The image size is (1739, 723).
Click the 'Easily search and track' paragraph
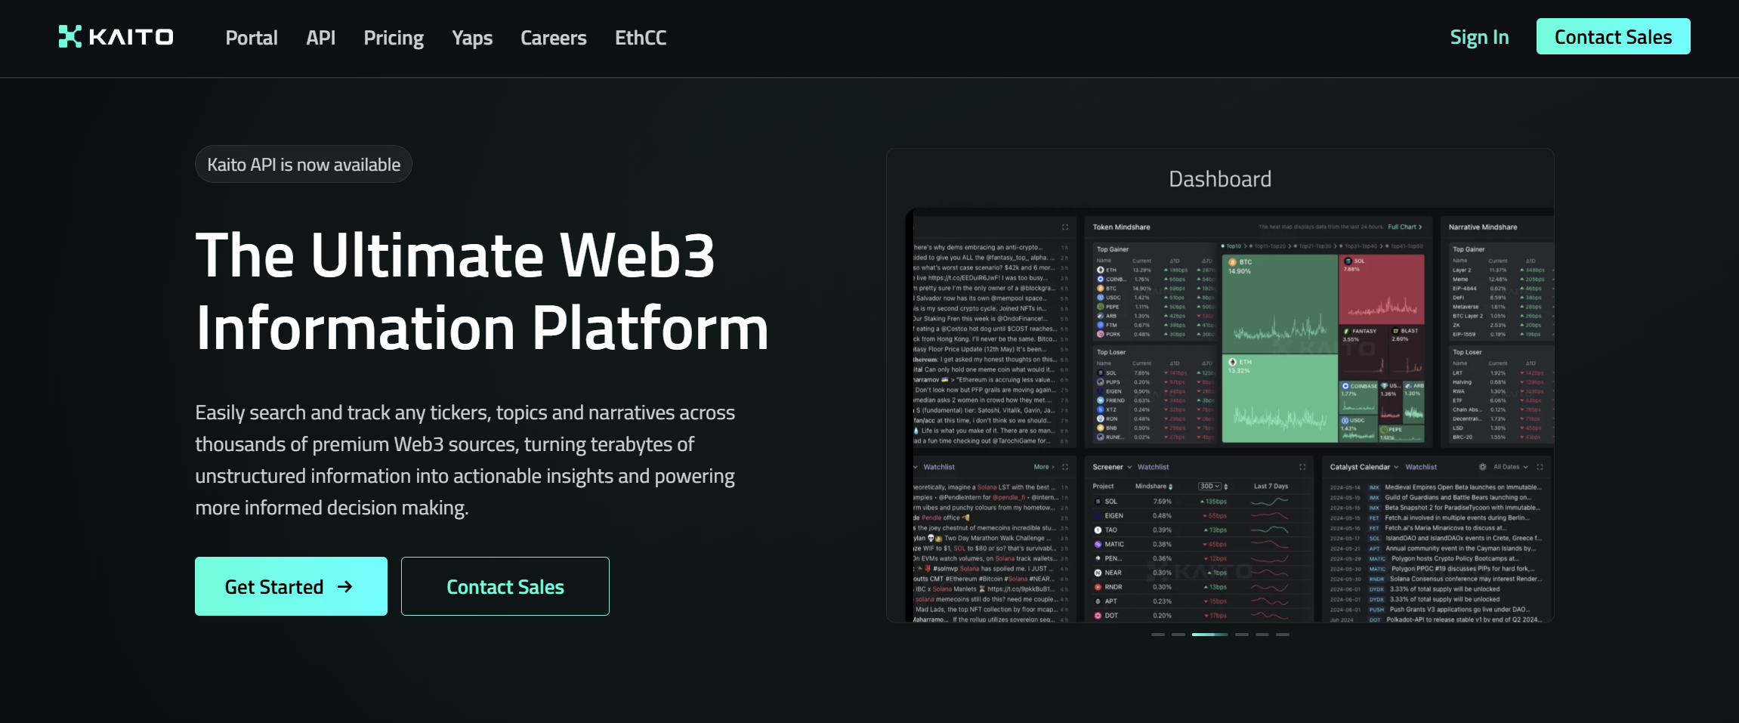[465, 459]
